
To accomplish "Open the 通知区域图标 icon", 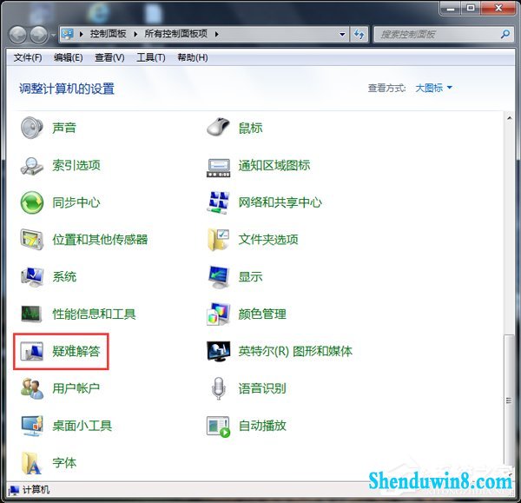I will point(218,168).
